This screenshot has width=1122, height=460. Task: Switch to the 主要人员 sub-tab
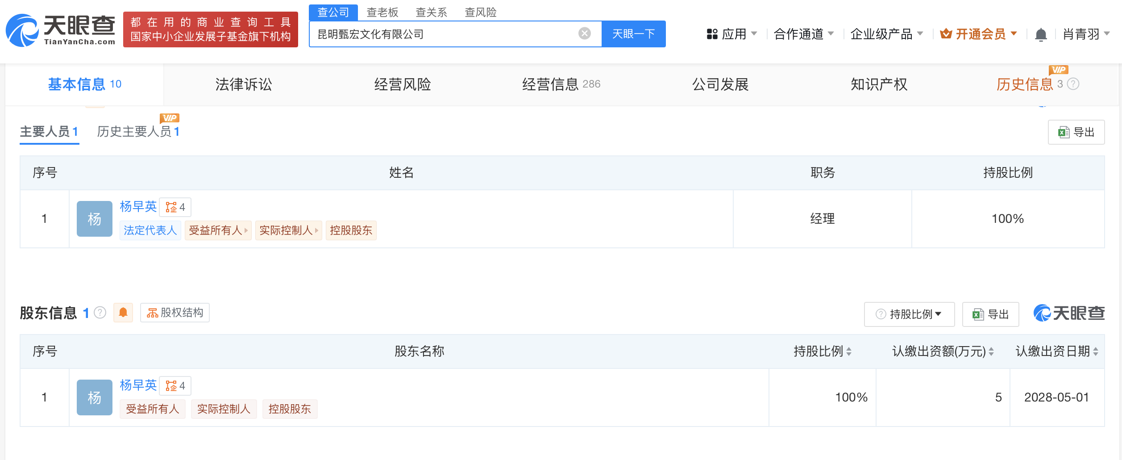point(49,132)
